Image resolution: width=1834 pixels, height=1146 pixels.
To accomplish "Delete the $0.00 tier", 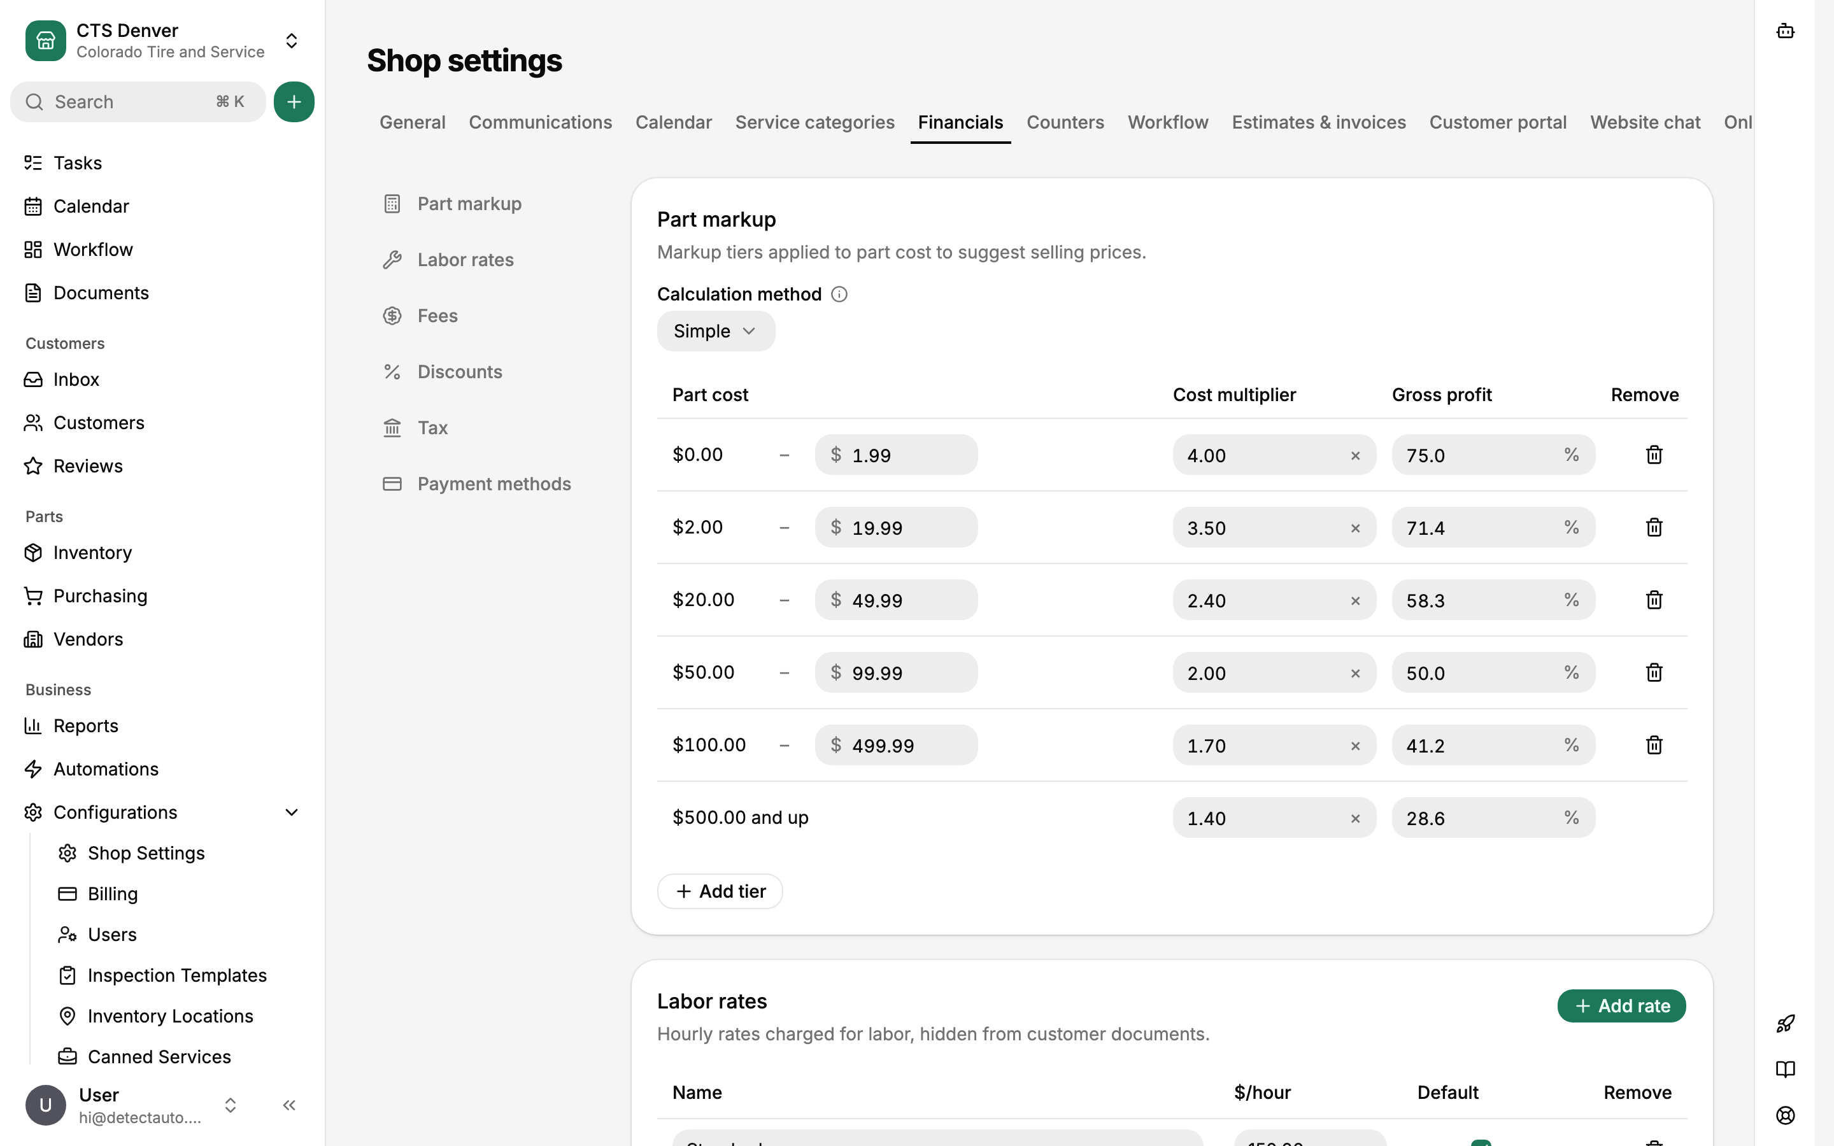I will (x=1654, y=455).
